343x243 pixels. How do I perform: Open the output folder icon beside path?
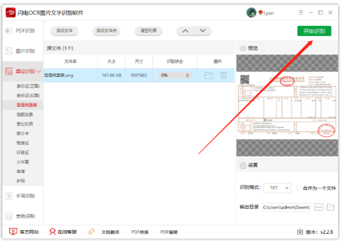(x=330, y=207)
